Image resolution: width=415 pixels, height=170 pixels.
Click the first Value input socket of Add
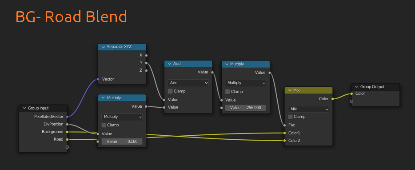(x=164, y=100)
